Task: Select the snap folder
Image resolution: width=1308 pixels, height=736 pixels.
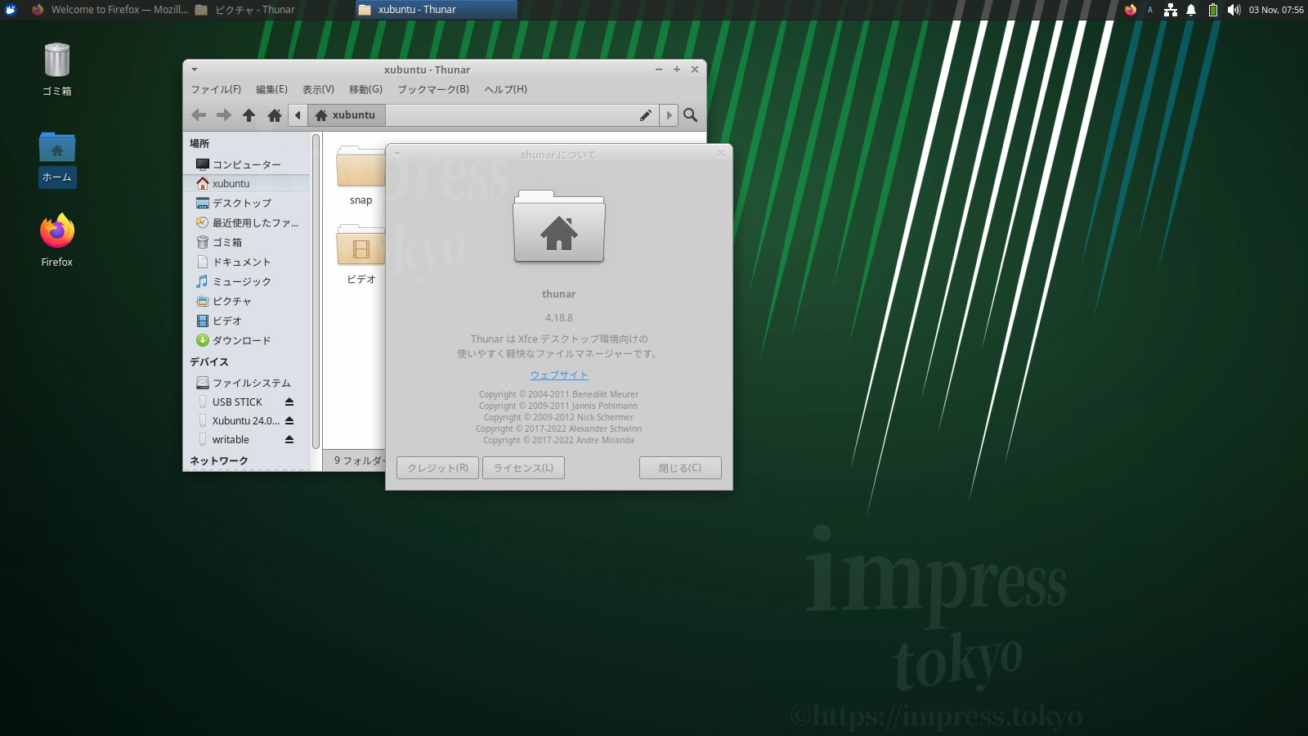Action: 361,175
